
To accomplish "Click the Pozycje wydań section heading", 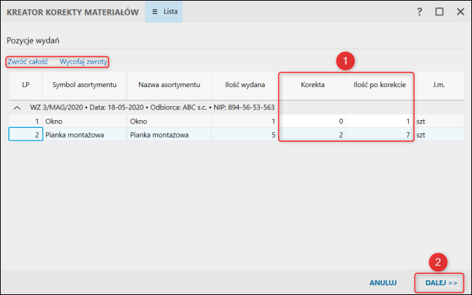I will tap(33, 41).
